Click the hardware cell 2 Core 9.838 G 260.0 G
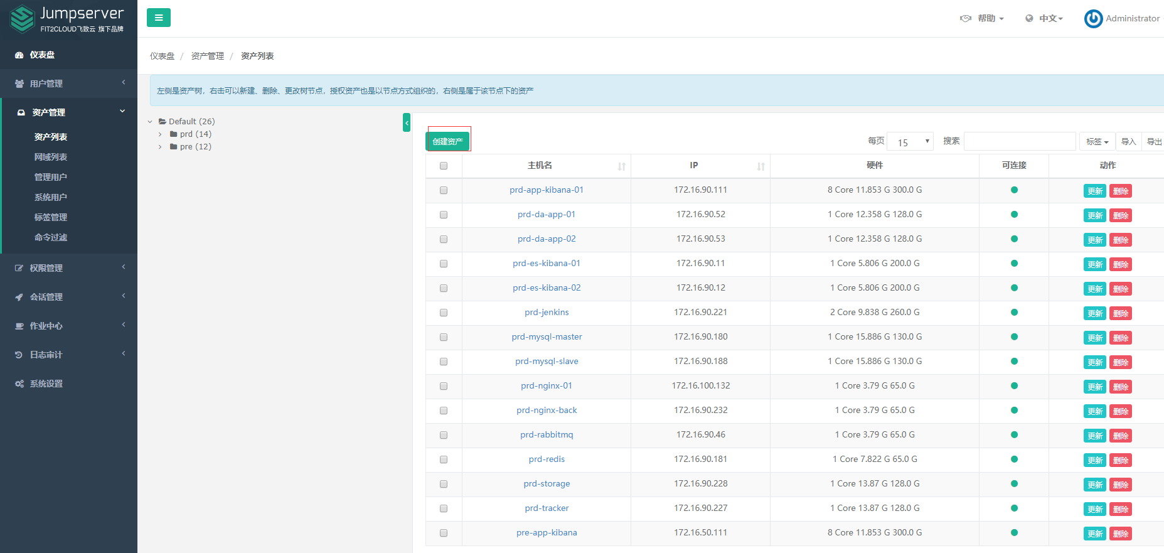 click(x=875, y=313)
